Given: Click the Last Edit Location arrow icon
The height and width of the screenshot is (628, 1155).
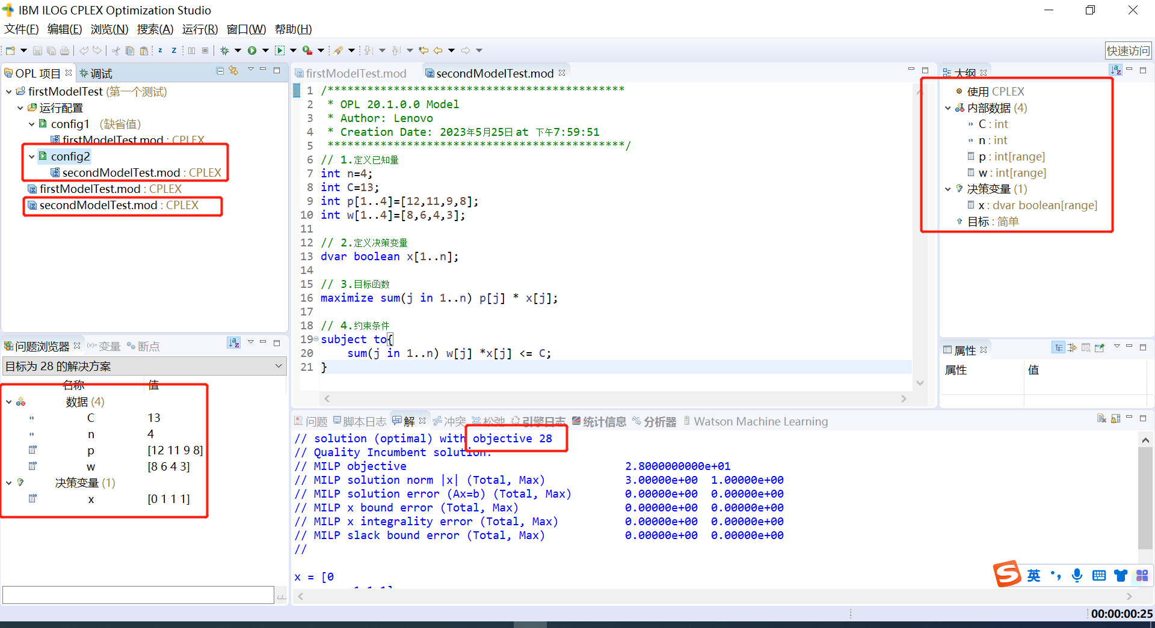Looking at the screenshot, I should tap(423, 50).
